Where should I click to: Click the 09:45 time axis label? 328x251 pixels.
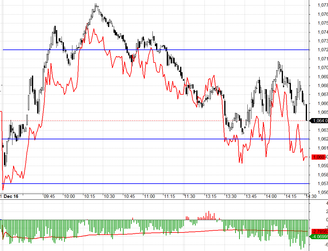point(49,196)
